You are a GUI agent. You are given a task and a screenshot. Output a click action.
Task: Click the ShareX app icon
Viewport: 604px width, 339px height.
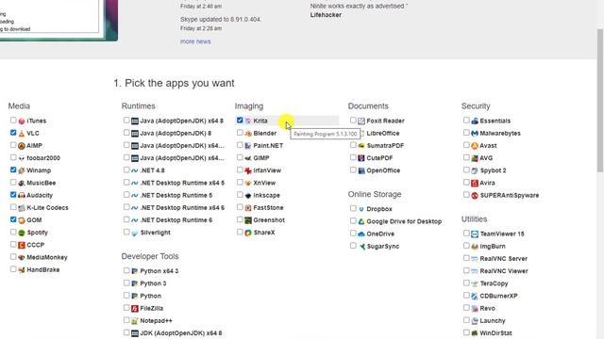tap(248, 233)
